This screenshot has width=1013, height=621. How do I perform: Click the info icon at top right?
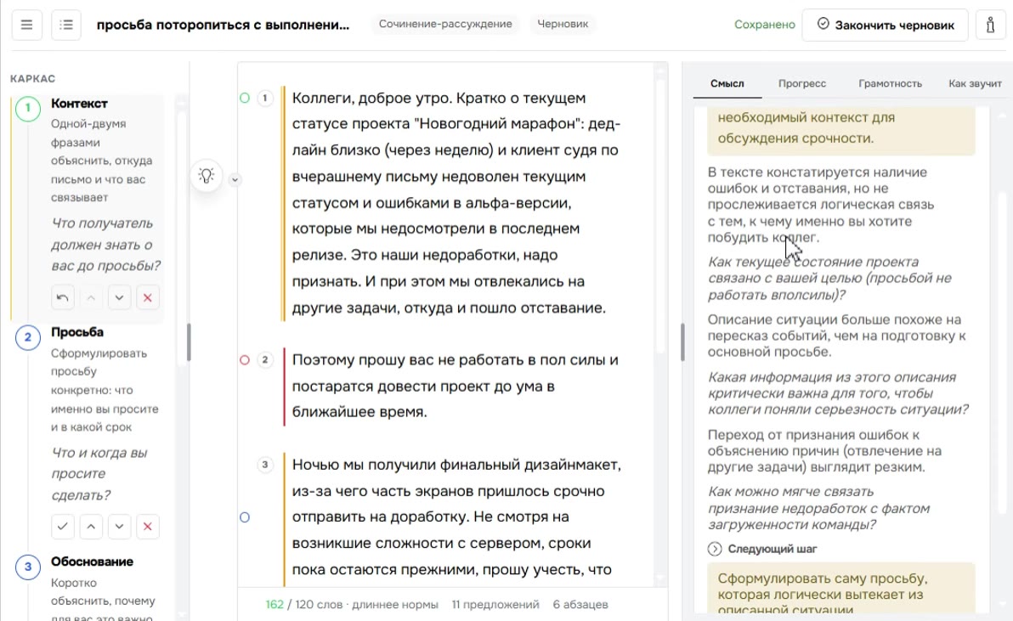pos(990,25)
